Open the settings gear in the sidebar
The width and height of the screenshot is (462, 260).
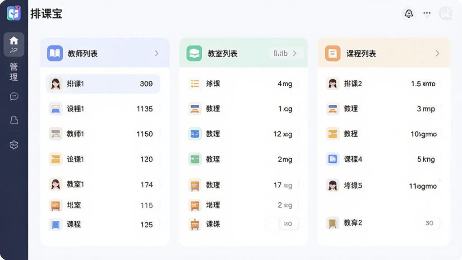(x=14, y=145)
